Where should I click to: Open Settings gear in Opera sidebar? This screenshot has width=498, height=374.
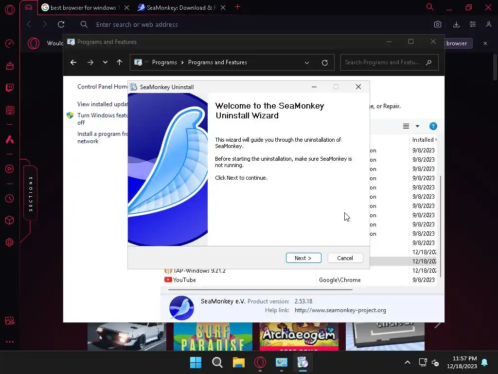click(10, 243)
